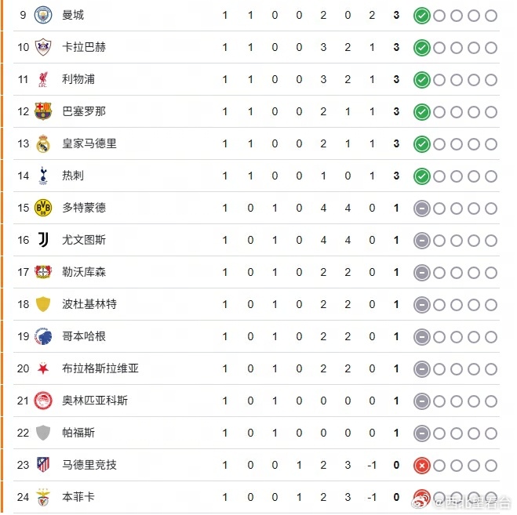
Task: Open the Liverpool club crest icon
Action: click(x=43, y=79)
